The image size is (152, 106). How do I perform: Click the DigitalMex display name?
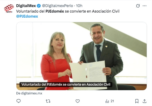(26, 6)
